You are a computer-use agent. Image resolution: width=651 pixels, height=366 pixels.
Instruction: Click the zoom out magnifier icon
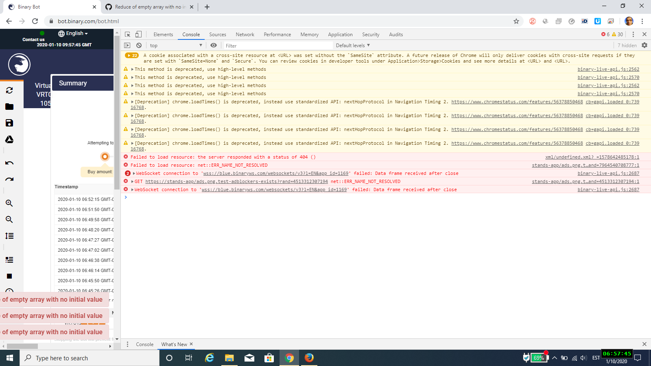pos(9,220)
